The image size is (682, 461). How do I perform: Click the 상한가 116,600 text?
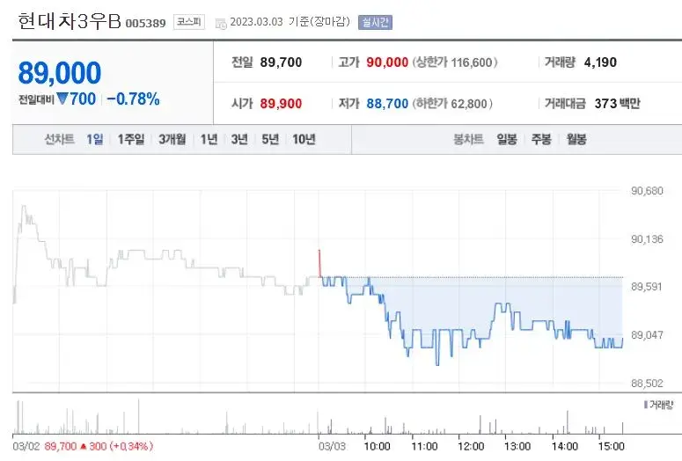(455, 62)
